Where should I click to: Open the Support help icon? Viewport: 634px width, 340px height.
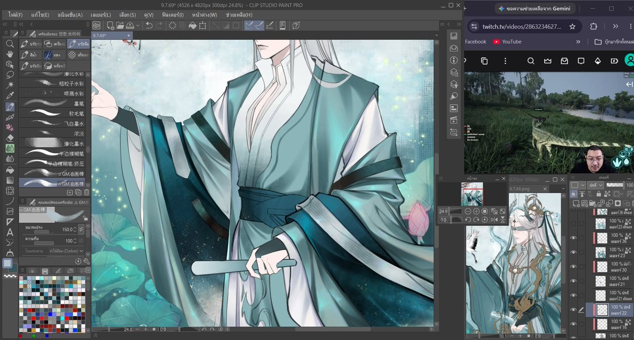point(296,25)
